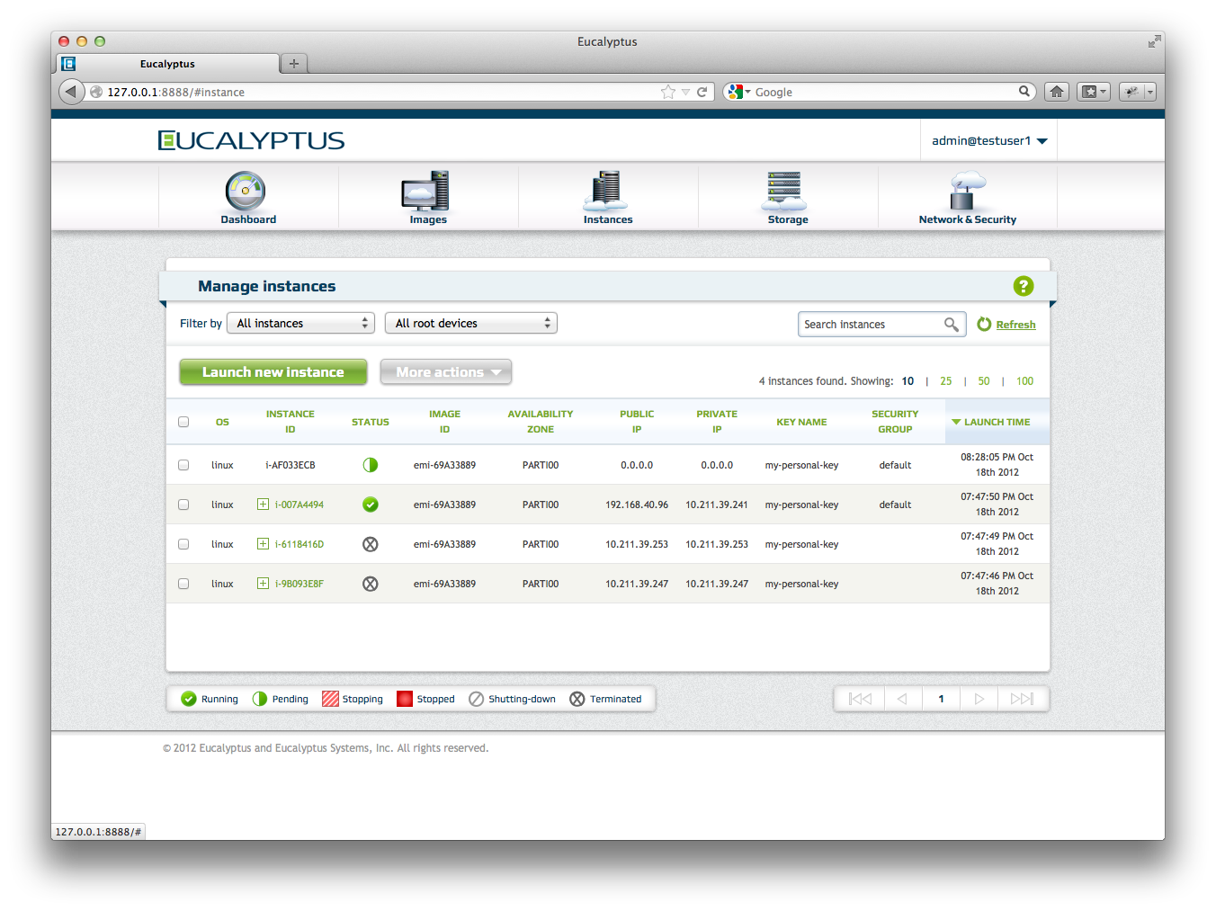Open the All root devices dropdown
1216x911 pixels.
[x=471, y=323]
